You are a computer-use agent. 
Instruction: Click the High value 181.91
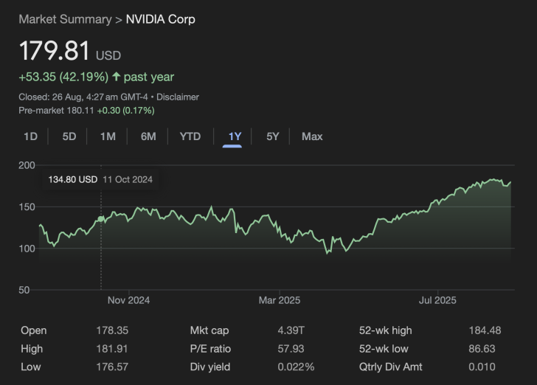point(112,349)
